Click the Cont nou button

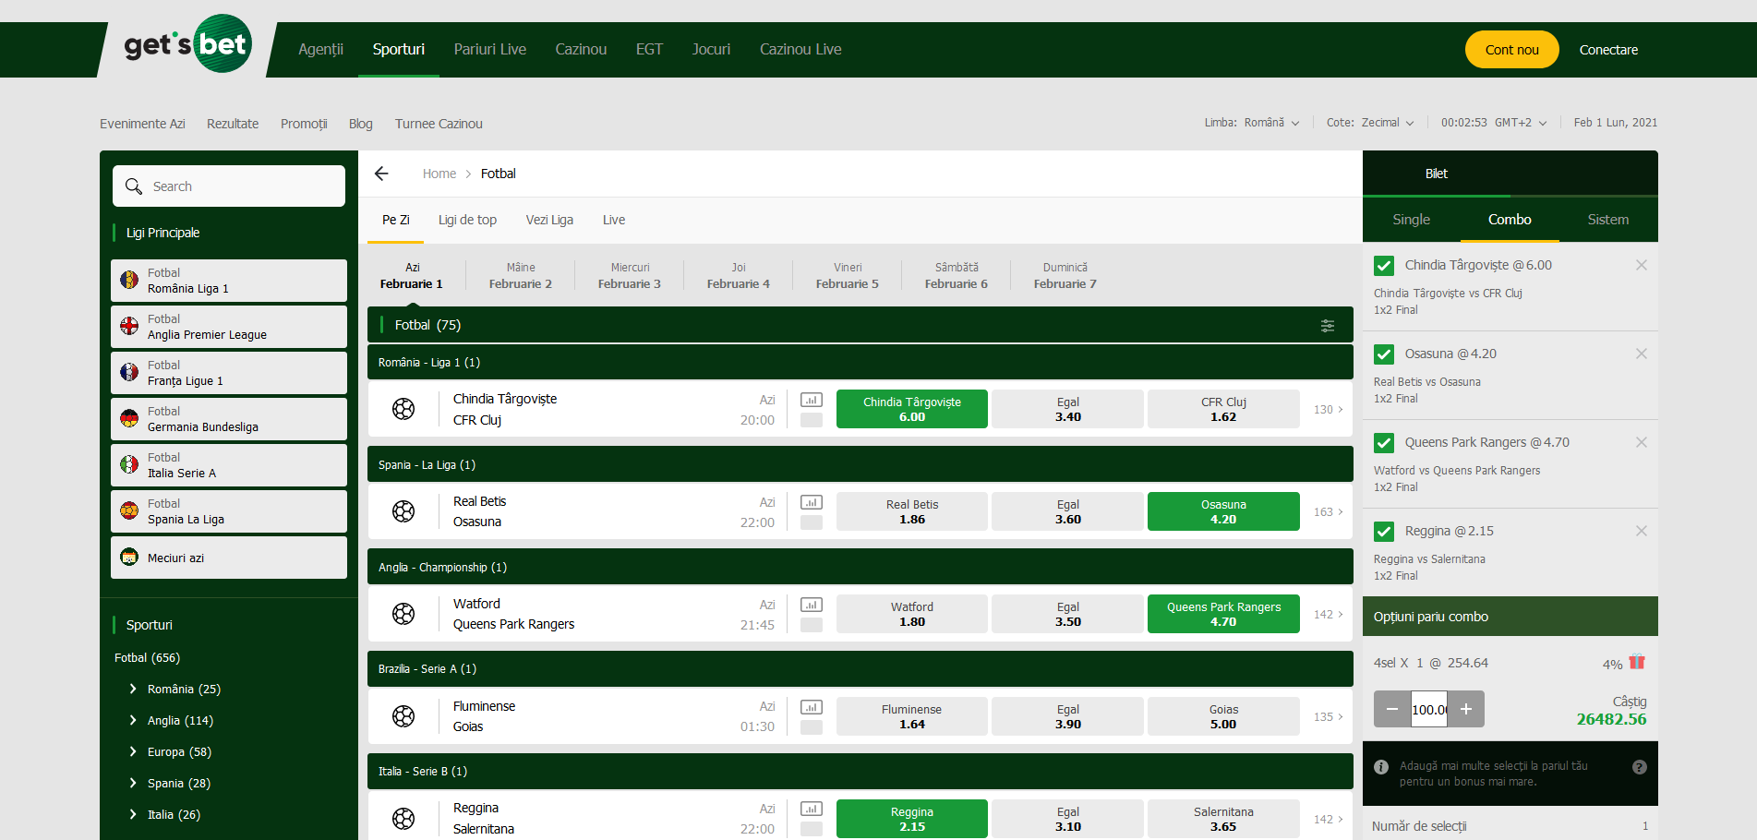[x=1511, y=50]
